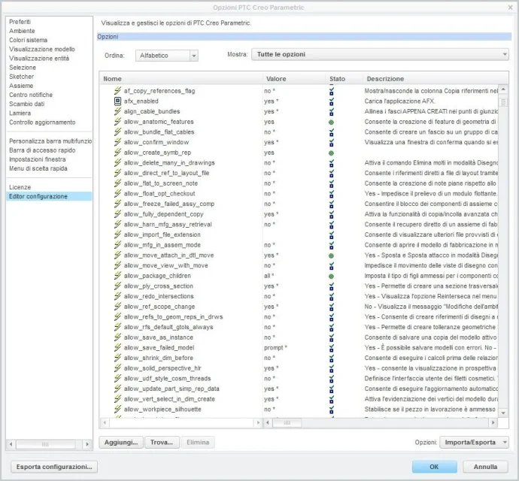Click the options list vertical scrollbar down arrow
The width and height of the screenshot is (519, 481).
503,413
